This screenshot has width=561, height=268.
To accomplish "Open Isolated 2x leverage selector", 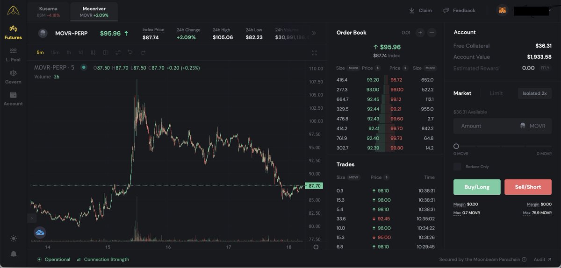I will click(534, 93).
